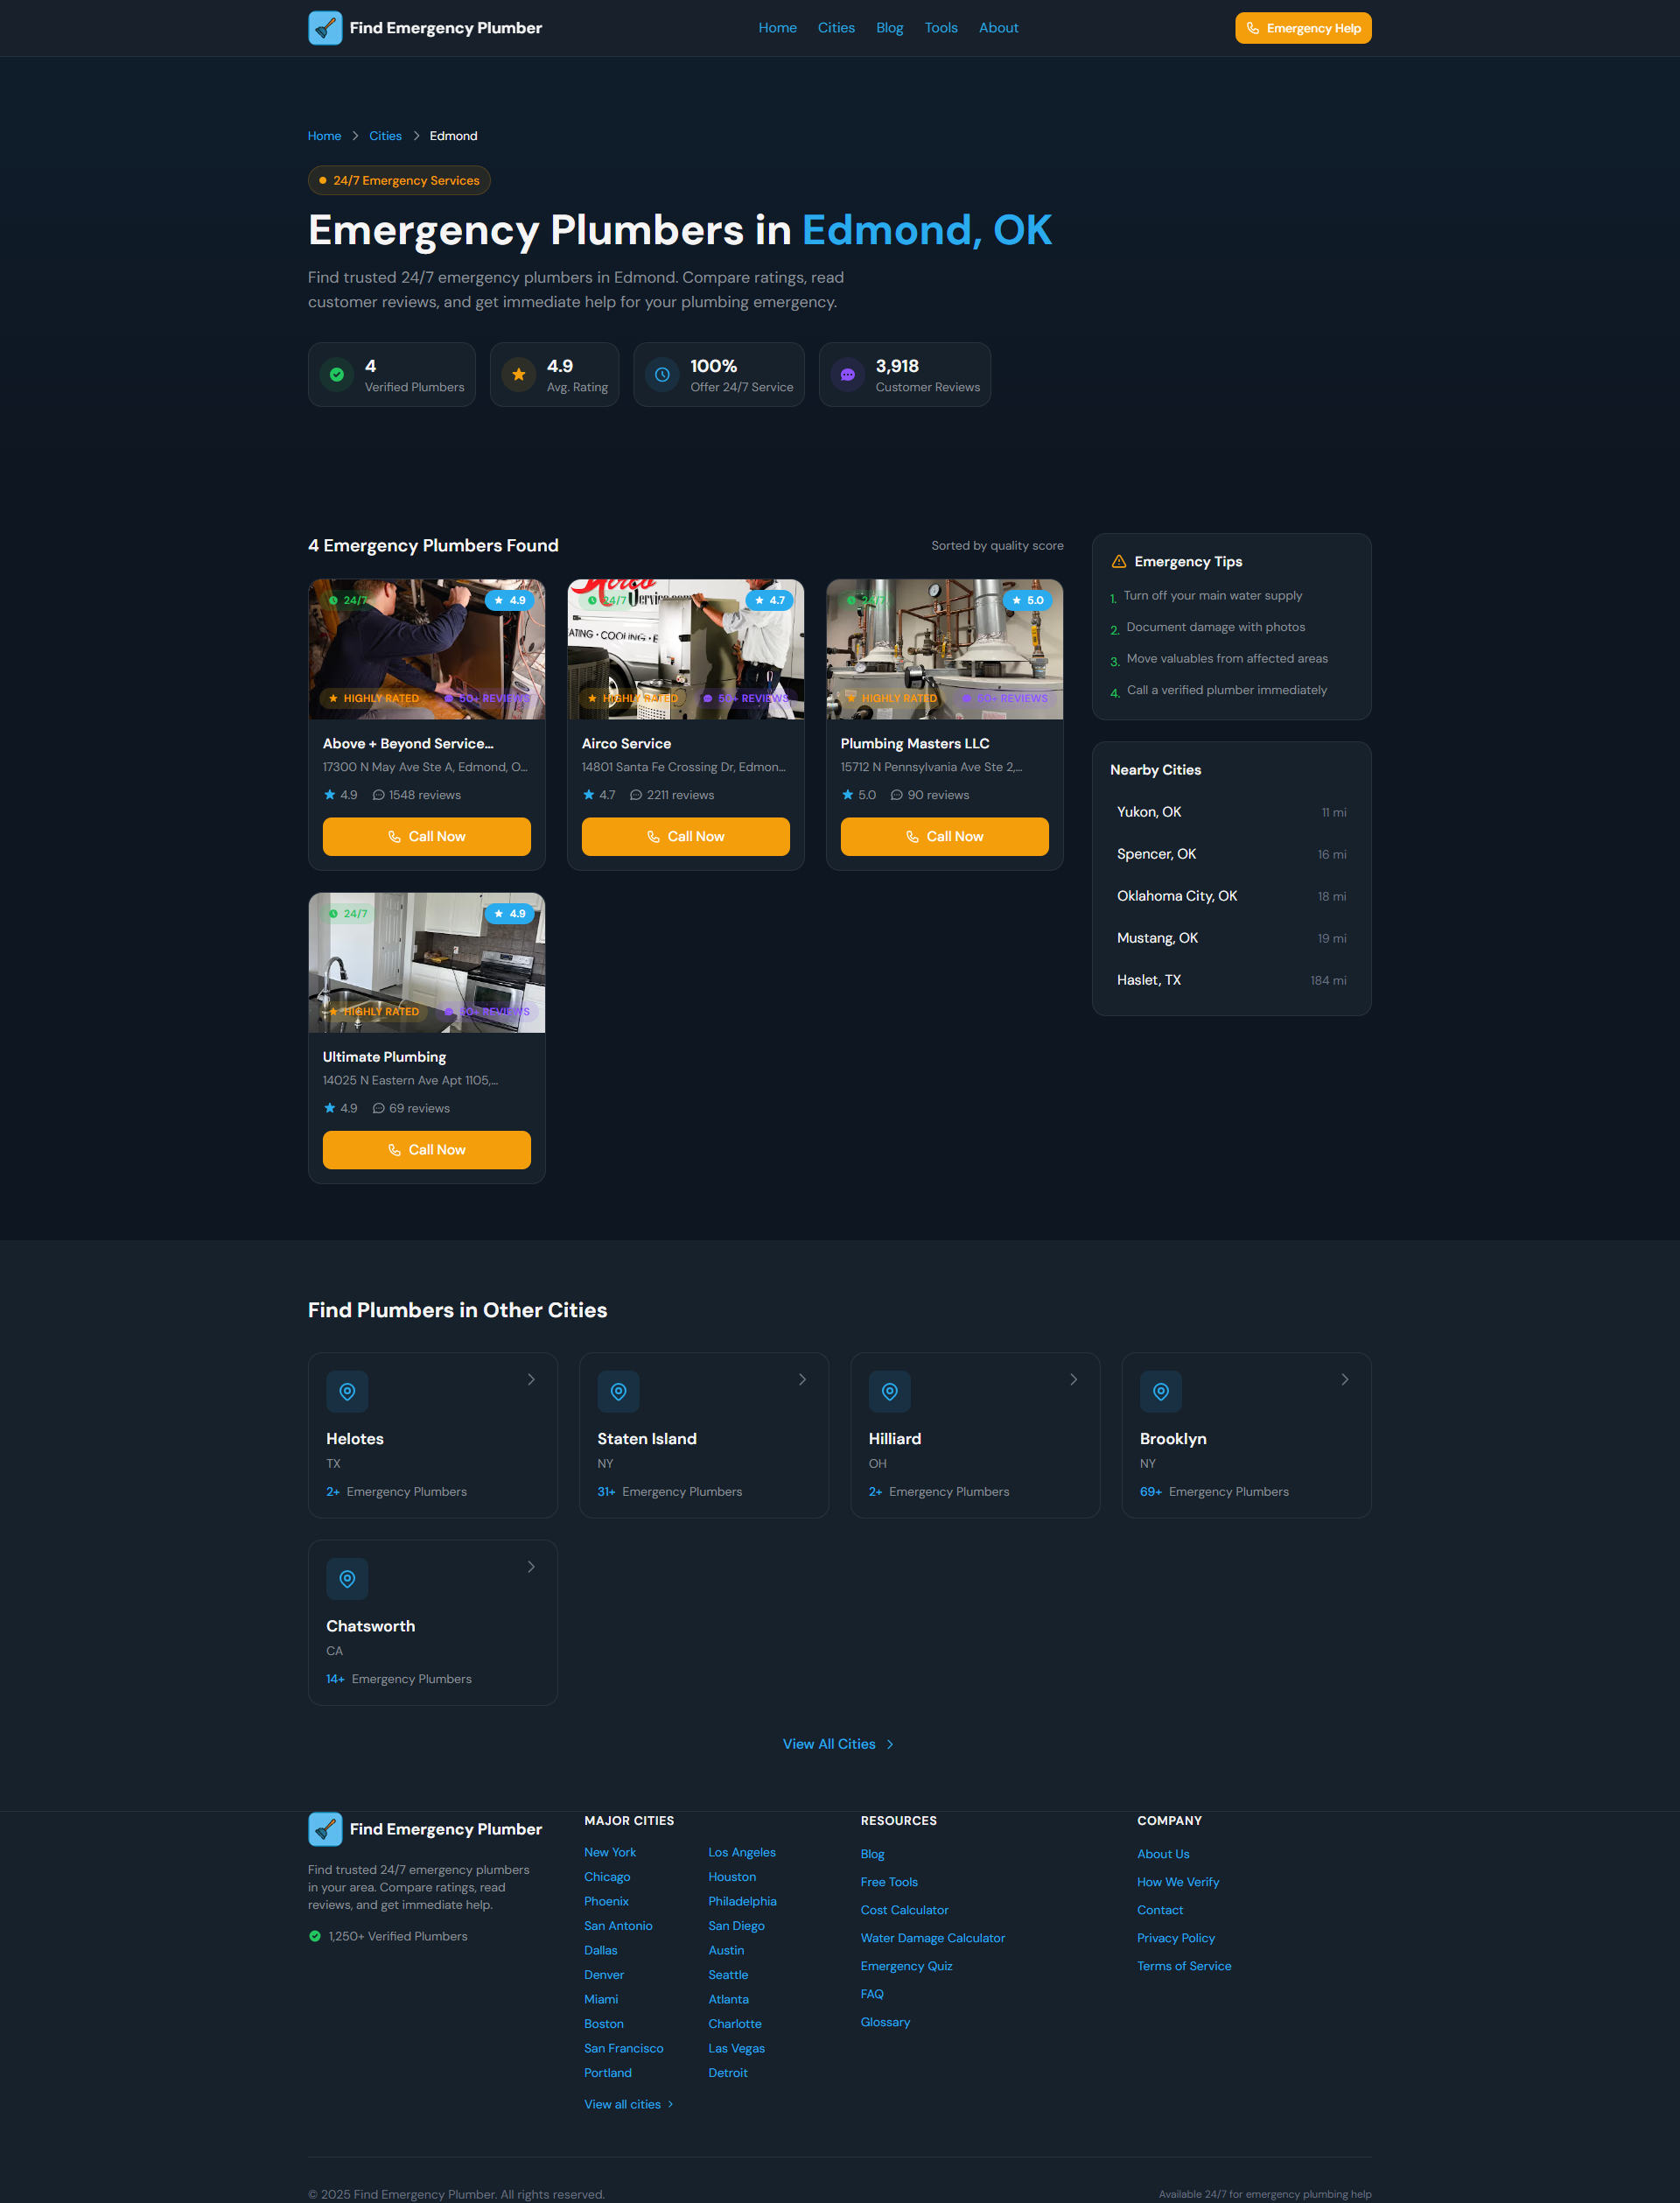Click the 24/7 Service clock icon
This screenshot has height=2203, width=1680.
662,375
